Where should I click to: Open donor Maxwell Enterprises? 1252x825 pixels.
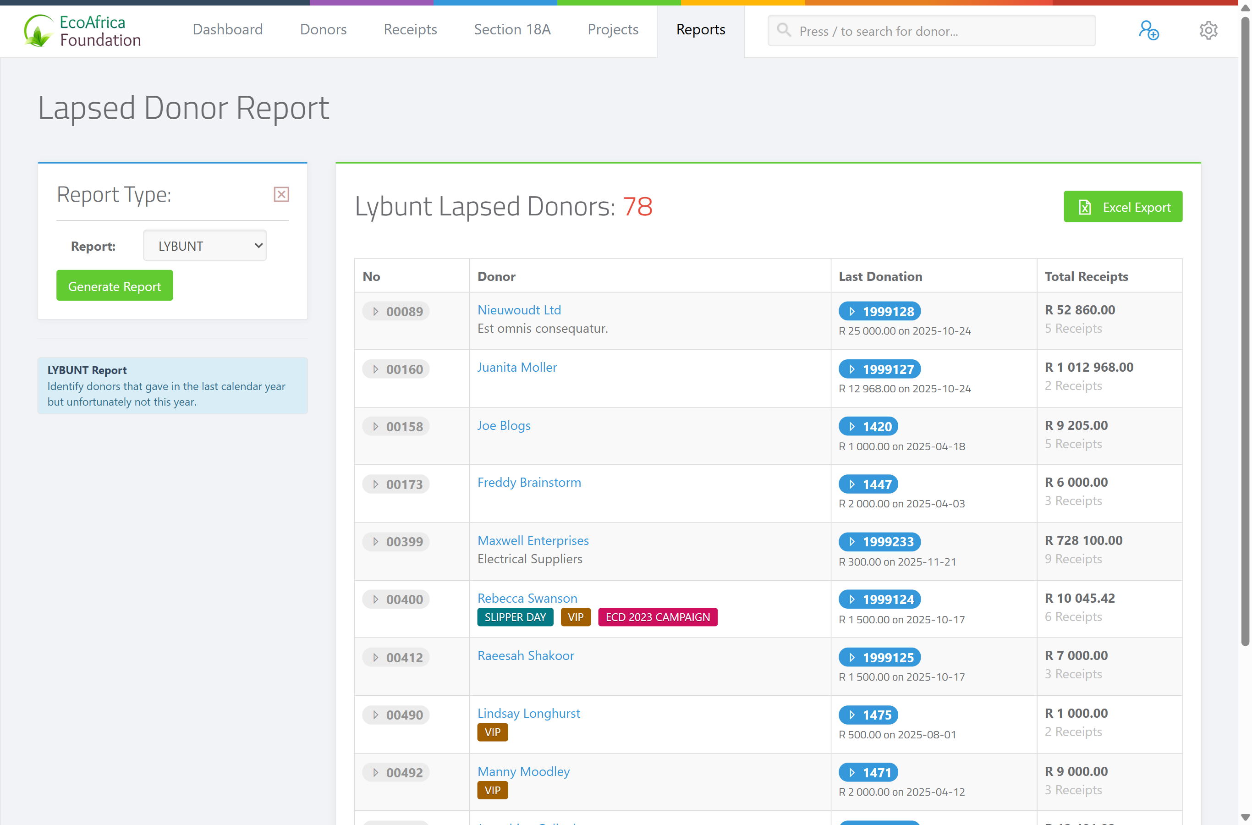click(x=533, y=540)
